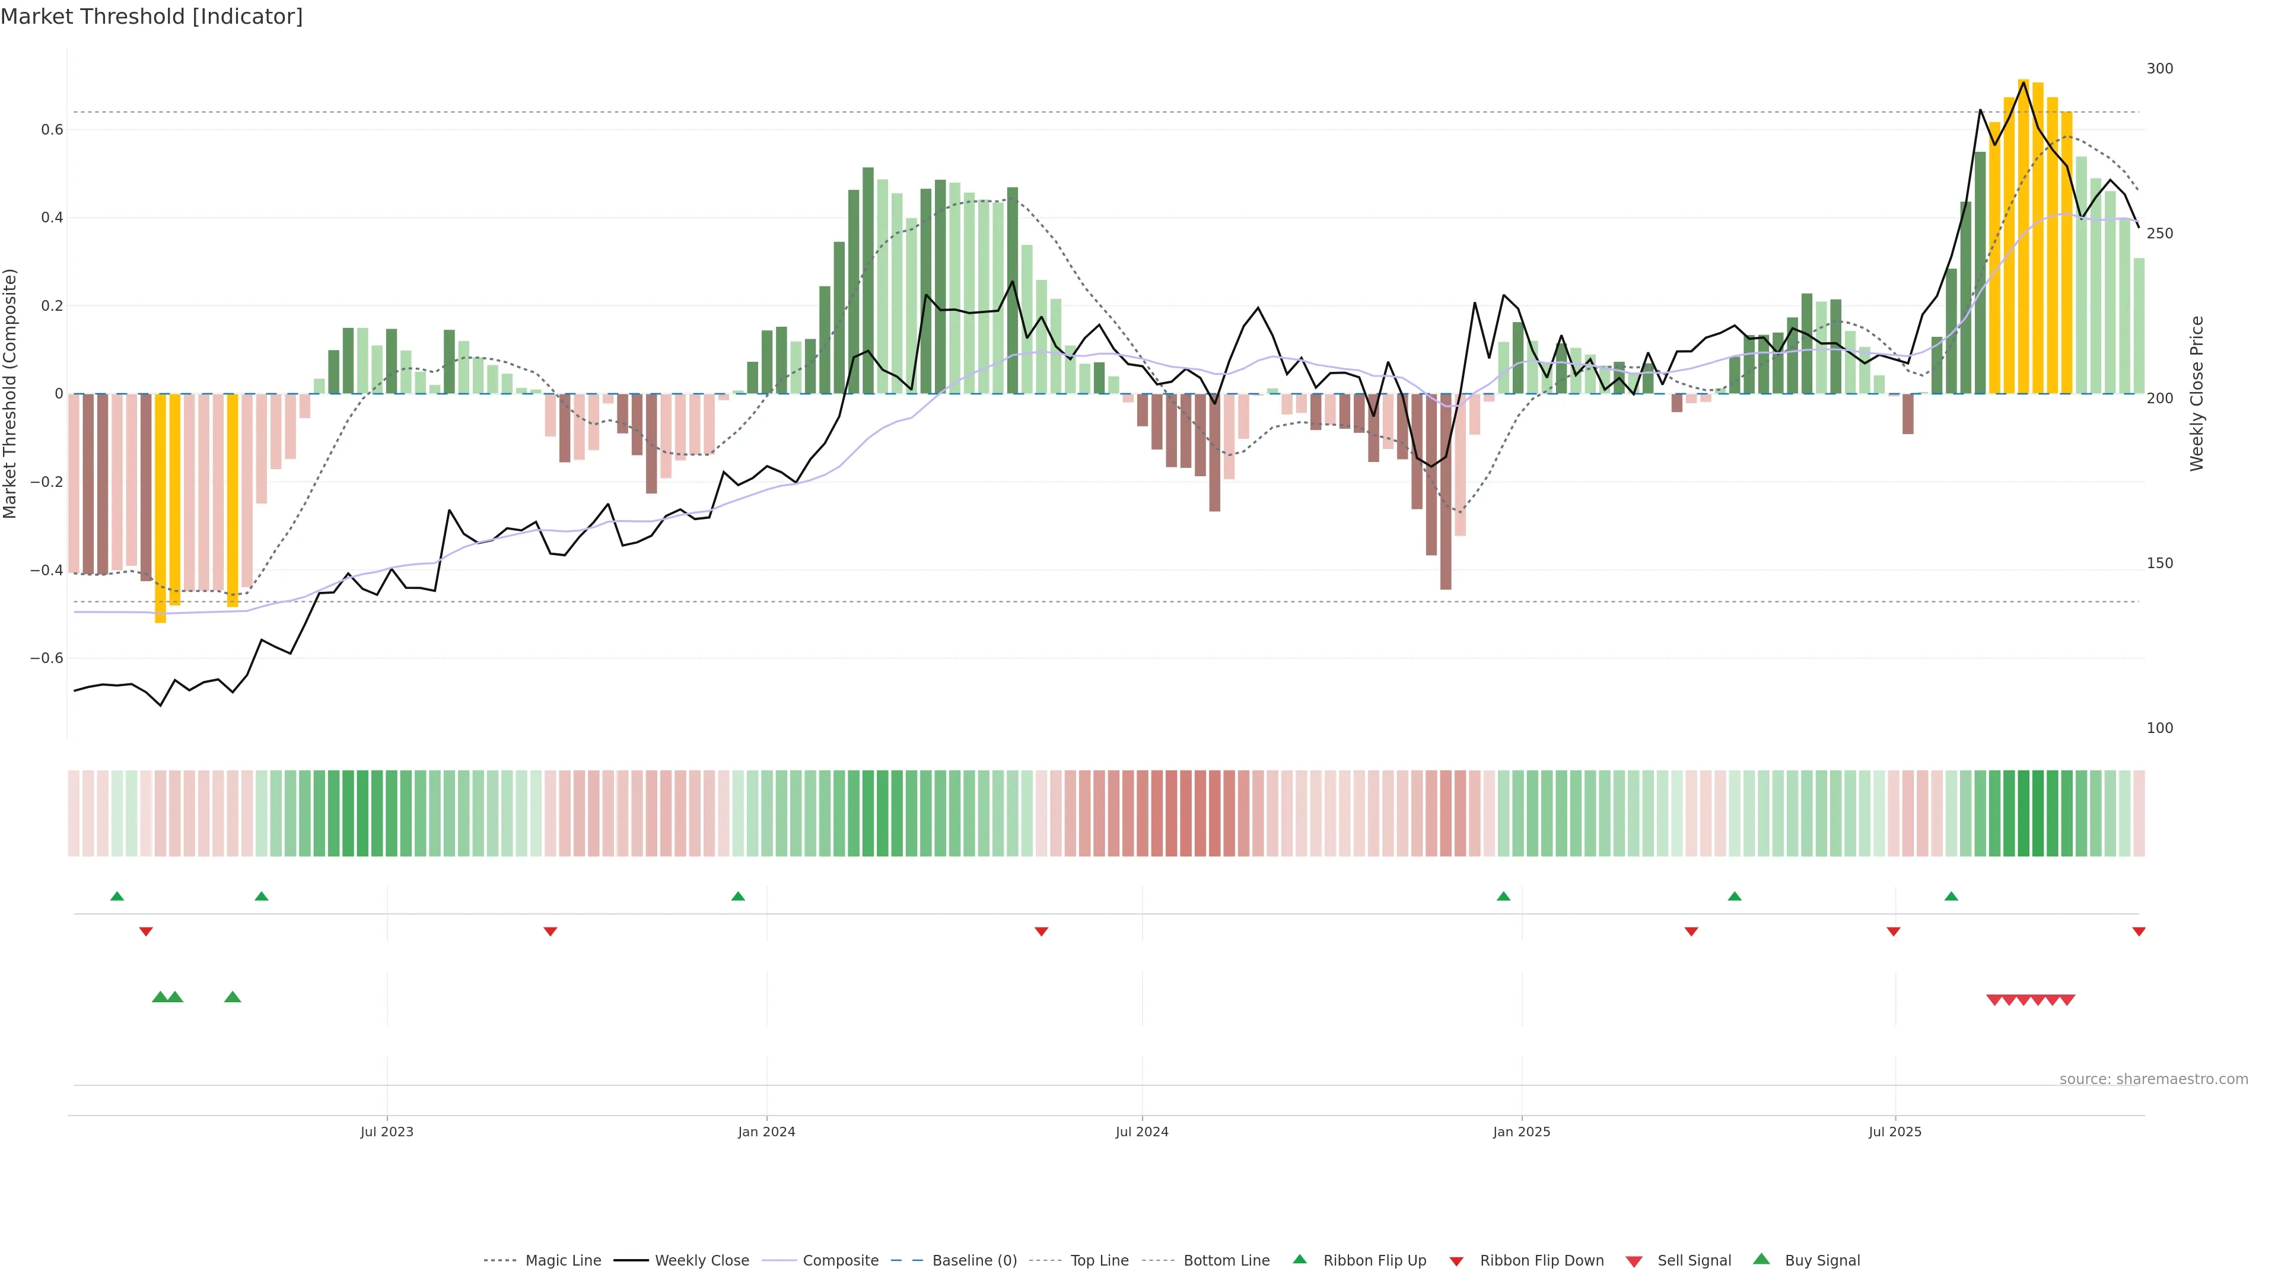The height and width of the screenshot is (1281, 2278).
Task: Click the Jul 2025 x-axis label
Action: [x=1895, y=1132]
